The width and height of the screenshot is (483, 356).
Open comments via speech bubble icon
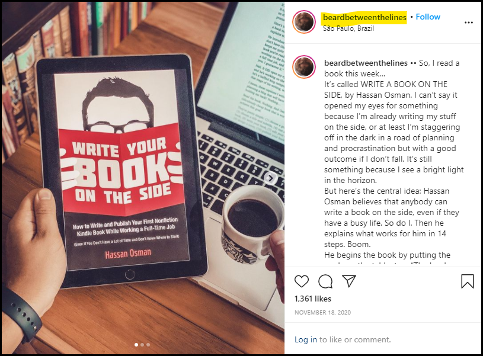click(x=325, y=281)
